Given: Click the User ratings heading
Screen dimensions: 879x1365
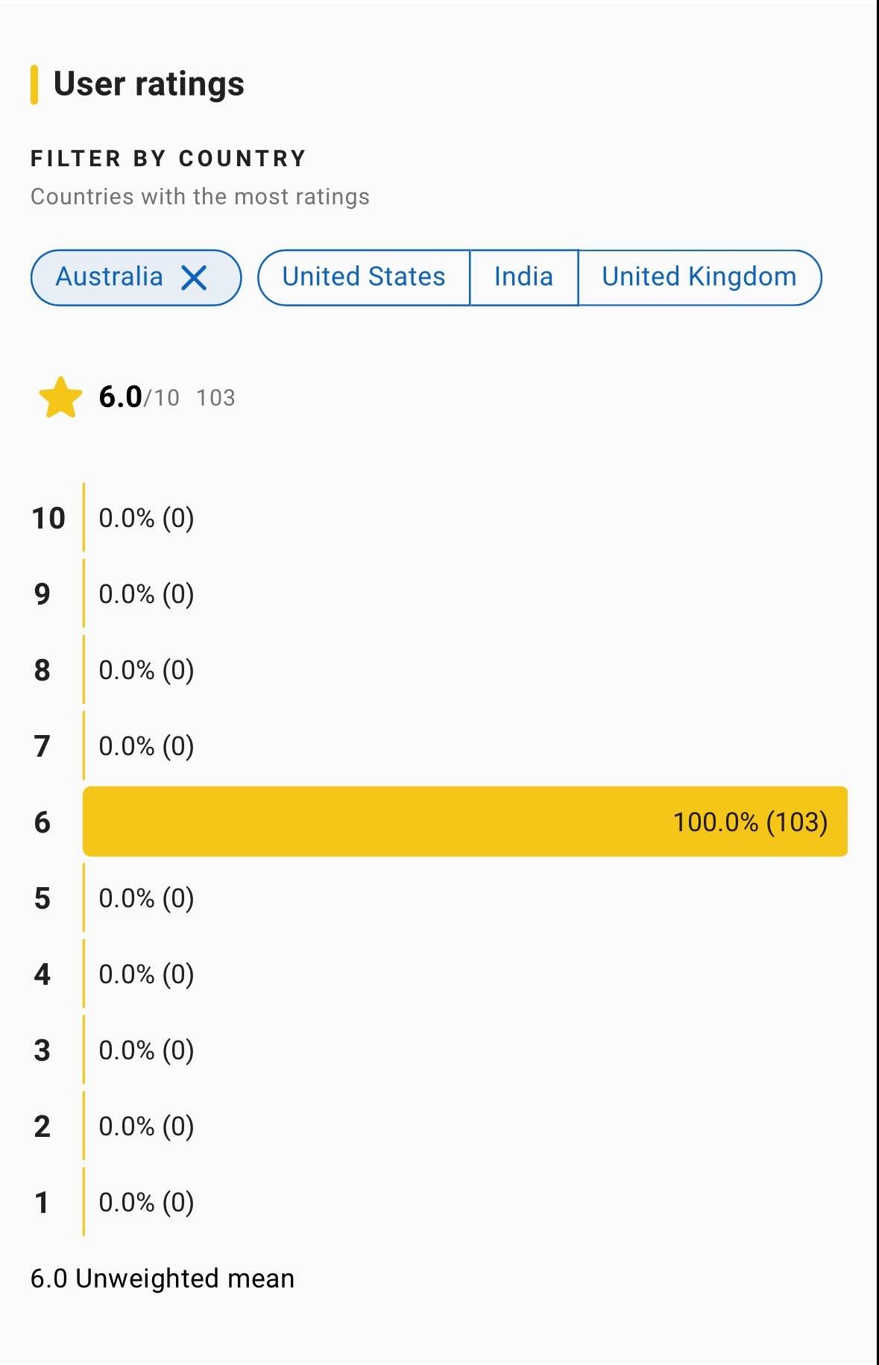Looking at the screenshot, I should pos(148,83).
